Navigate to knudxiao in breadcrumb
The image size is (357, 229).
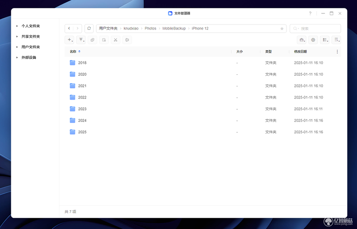[131, 29]
